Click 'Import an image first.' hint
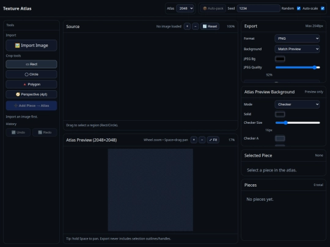The height and width of the screenshot is (247, 330). pyautogui.click(x=21, y=116)
